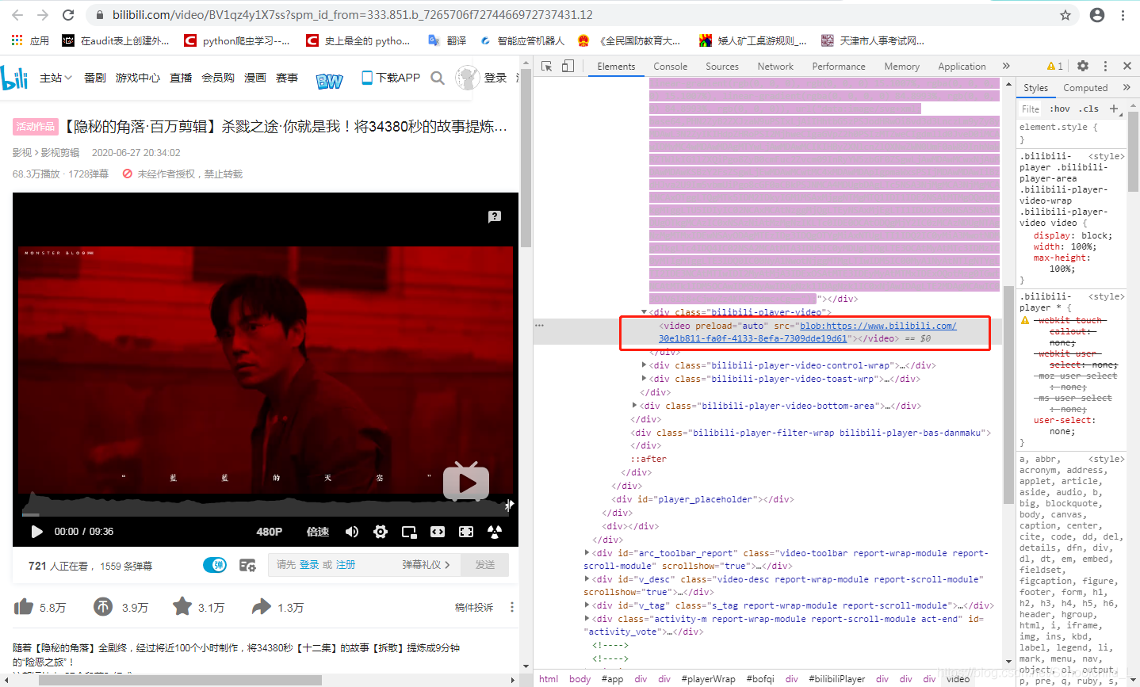Viewport: 1140px width, 687px height.
Task: Click the 注册 link in danmaku input
Action: [x=346, y=565]
